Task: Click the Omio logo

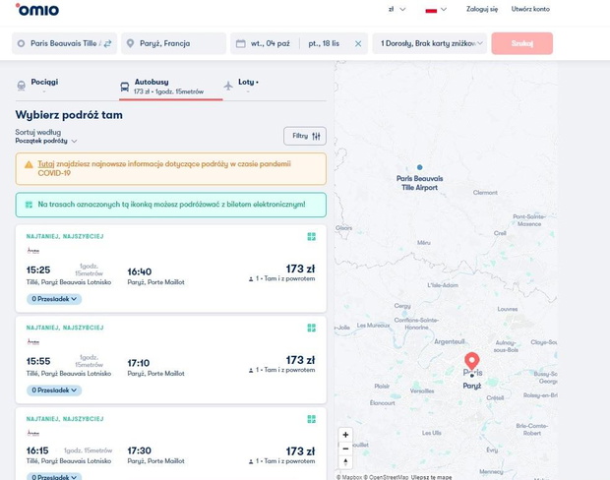Action: click(x=37, y=9)
